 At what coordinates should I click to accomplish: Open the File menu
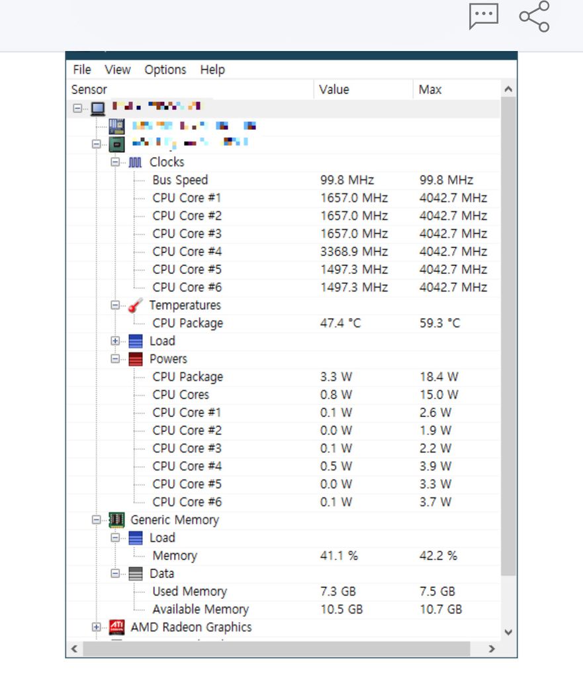(x=82, y=70)
